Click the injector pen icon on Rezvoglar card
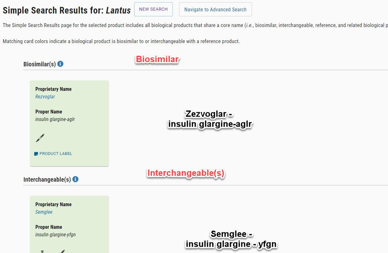The height and width of the screenshot is (253, 388). [40, 138]
